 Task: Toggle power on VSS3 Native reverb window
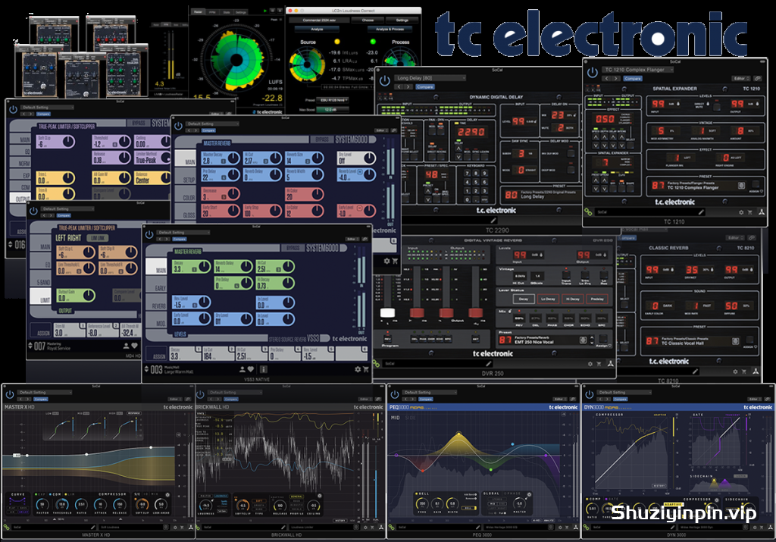[x=149, y=235]
